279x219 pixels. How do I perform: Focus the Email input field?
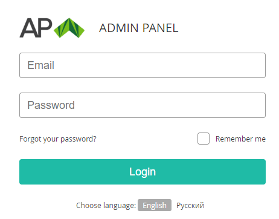pos(143,65)
